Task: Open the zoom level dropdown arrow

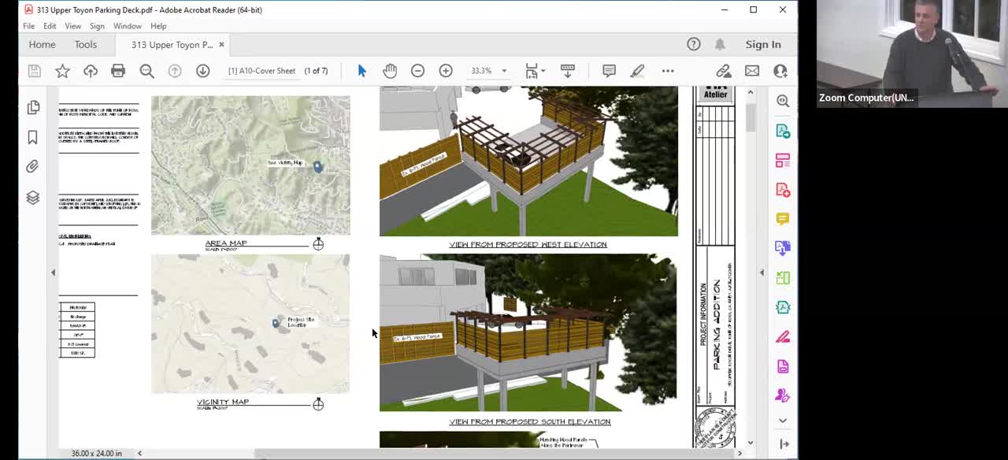Action: pyautogui.click(x=504, y=71)
